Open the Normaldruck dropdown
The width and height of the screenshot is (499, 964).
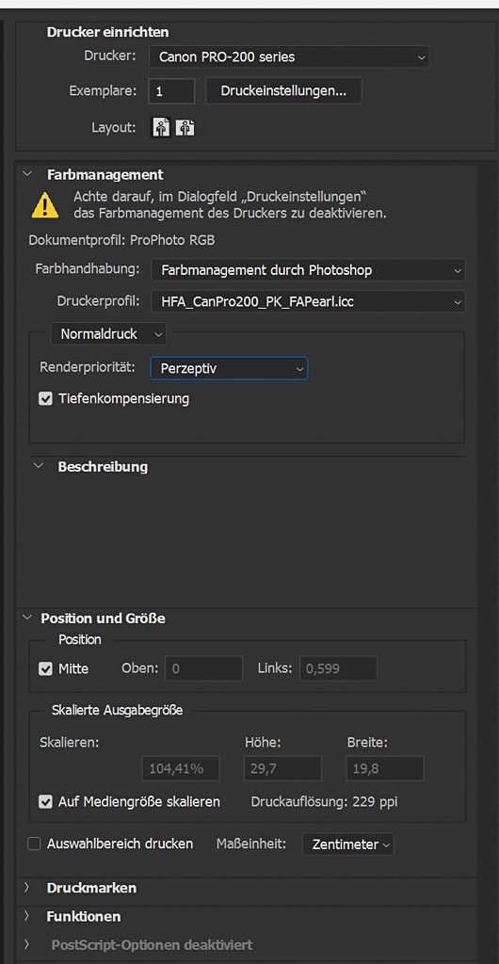click(x=109, y=334)
